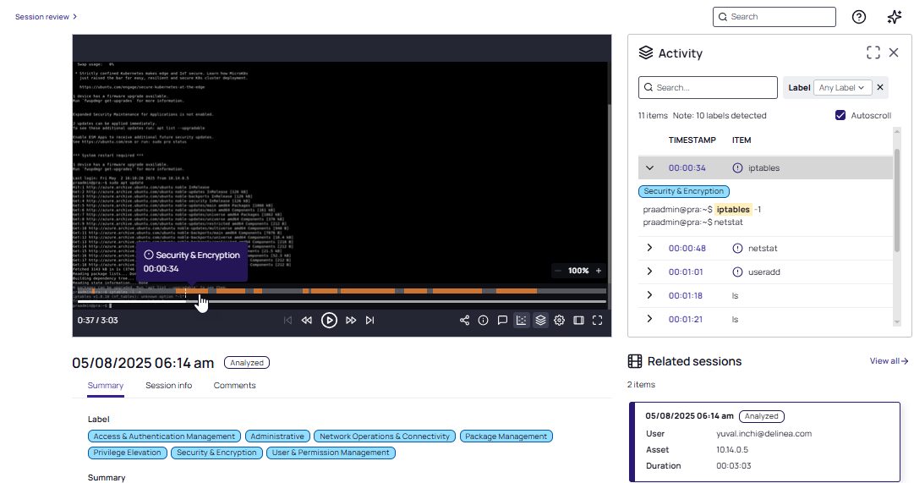The height and width of the screenshot is (483, 914).
Task: Rewind the session playback
Action: pyautogui.click(x=307, y=321)
